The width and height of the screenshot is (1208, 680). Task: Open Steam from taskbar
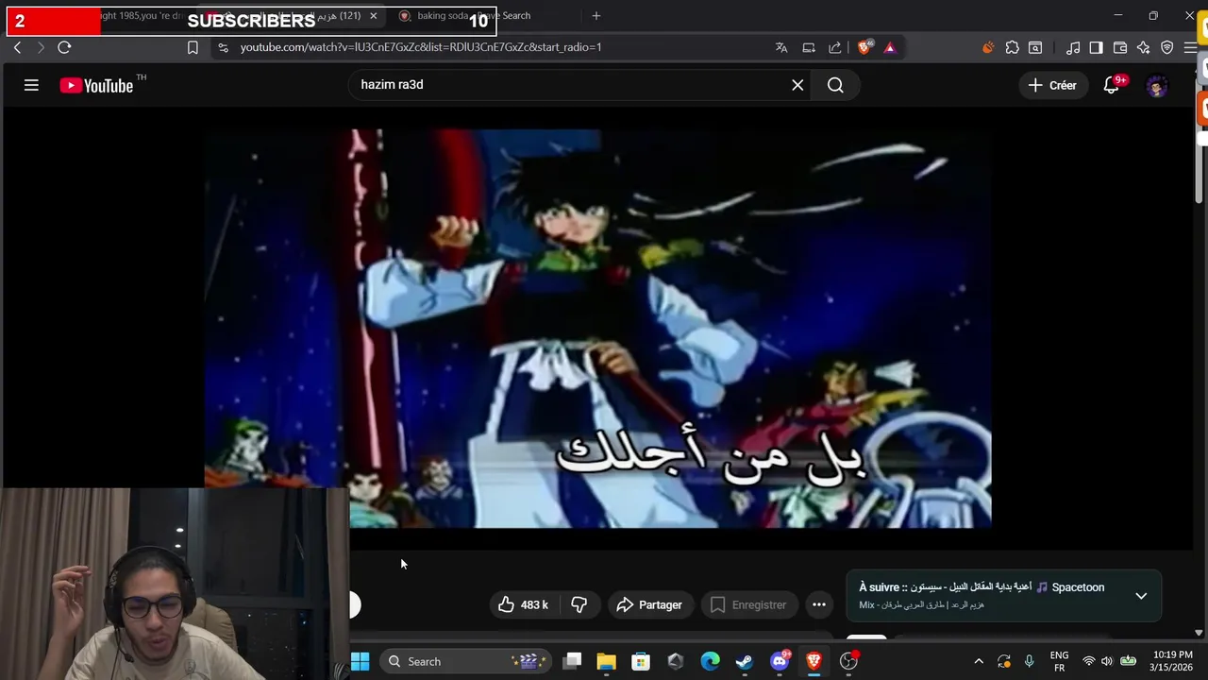(745, 661)
